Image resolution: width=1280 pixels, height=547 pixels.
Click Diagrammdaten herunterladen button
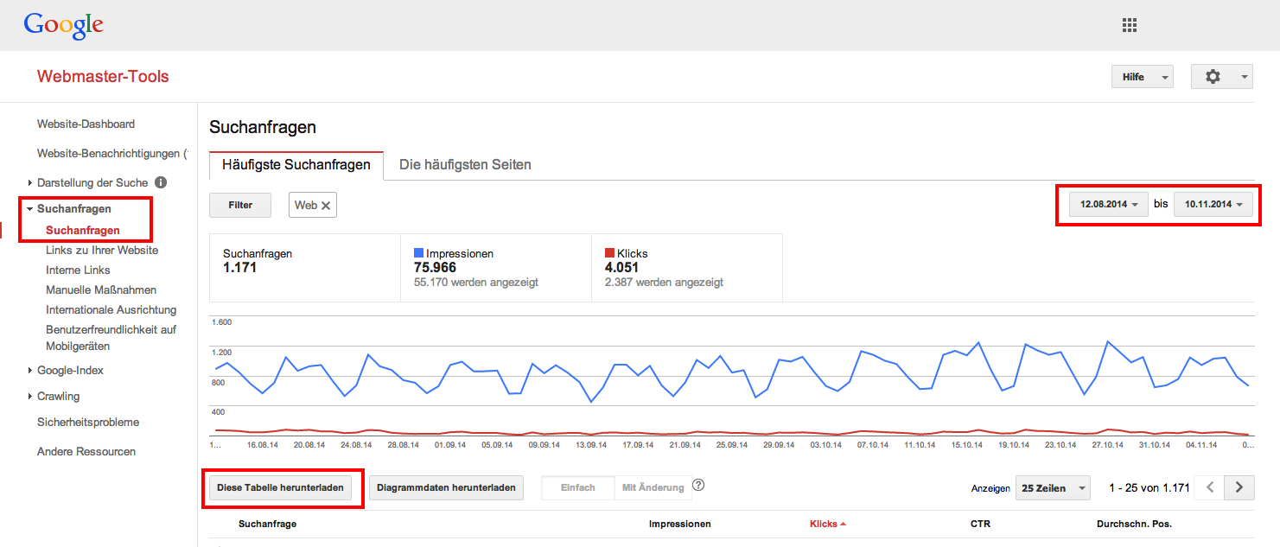tap(446, 488)
